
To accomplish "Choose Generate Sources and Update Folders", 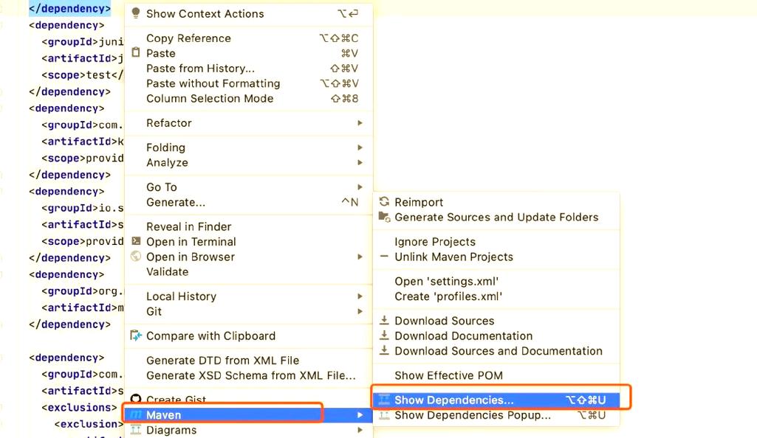I will coord(496,217).
